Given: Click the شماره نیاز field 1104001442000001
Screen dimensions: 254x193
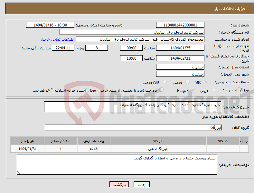Looking at the screenshot, I should click(180, 25).
